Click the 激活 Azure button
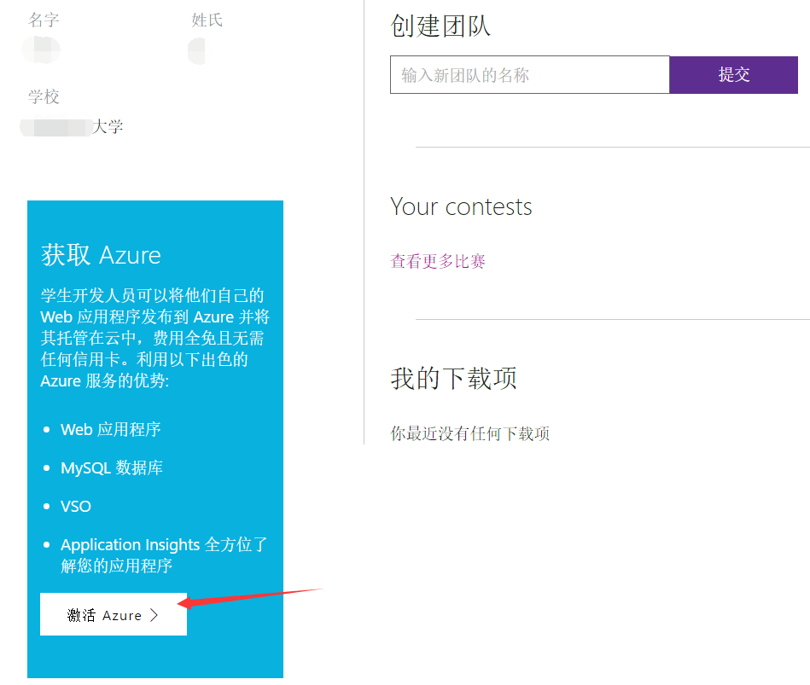 coord(114,613)
